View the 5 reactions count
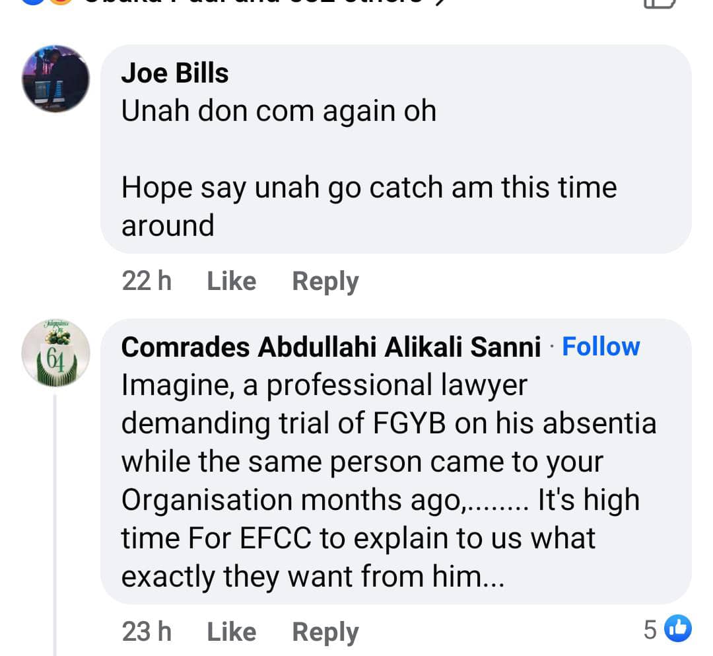Screen dimensions: 713x656 (650, 631)
